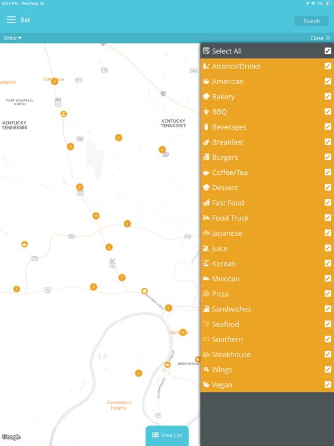Toggle the Korean checkbox
Viewport: 334px width, 446px height.
[328, 264]
